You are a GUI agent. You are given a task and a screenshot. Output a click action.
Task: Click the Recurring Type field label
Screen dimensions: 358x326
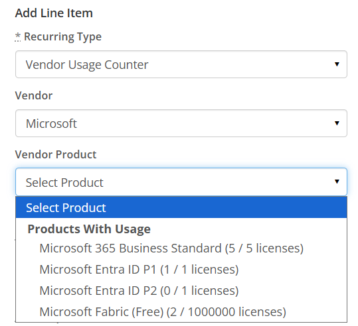[x=62, y=36]
